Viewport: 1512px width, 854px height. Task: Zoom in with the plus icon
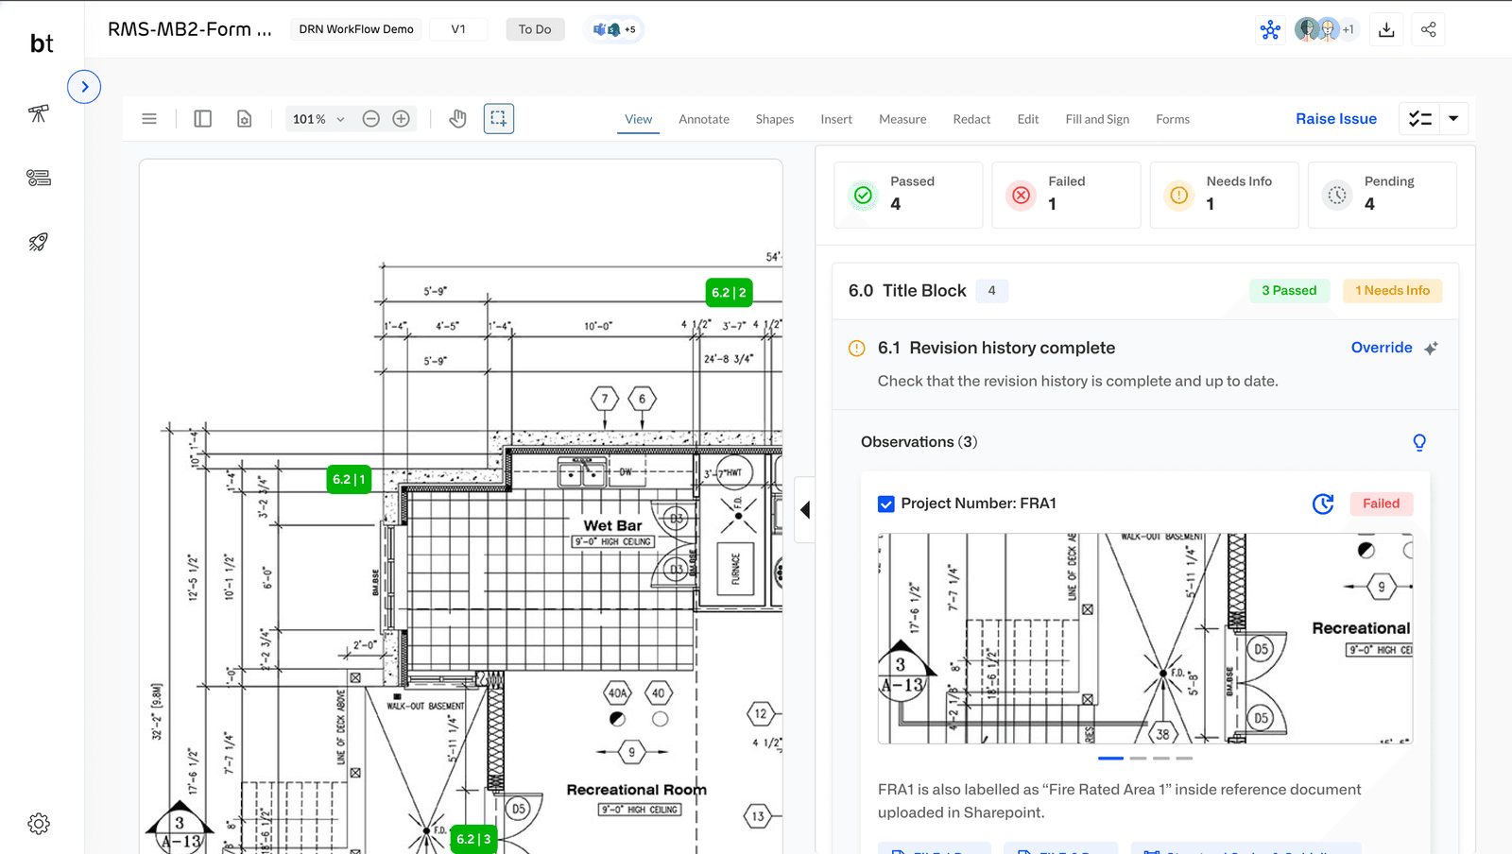pos(402,119)
